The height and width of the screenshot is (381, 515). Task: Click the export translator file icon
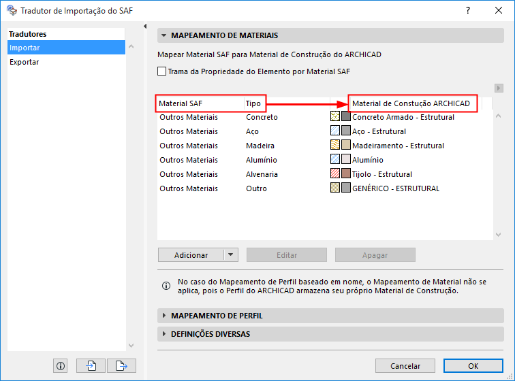click(121, 365)
